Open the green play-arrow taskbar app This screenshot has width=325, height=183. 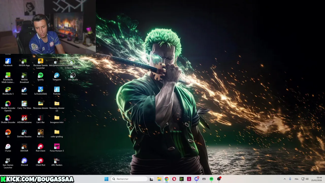coord(182,179)
